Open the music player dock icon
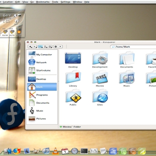Viewport: 156px width, 156px height. [46, 151]
